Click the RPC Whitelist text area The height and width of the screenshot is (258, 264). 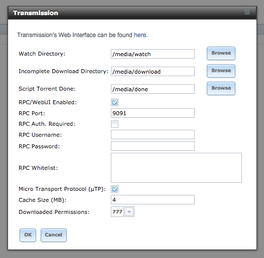tap(176, 168)
